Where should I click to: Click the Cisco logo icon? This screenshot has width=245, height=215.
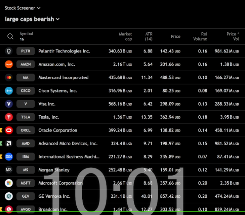point(9,91)
